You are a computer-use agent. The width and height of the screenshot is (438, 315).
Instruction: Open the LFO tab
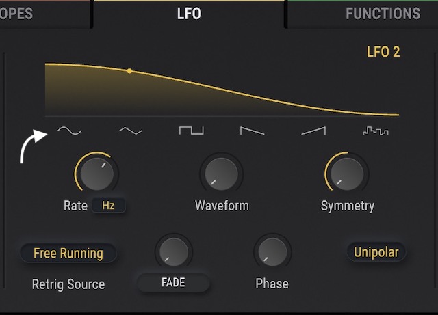(189, 14)
